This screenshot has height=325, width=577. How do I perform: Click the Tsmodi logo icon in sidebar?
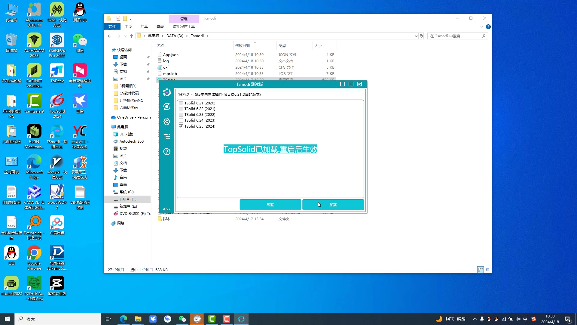[167, 92]
